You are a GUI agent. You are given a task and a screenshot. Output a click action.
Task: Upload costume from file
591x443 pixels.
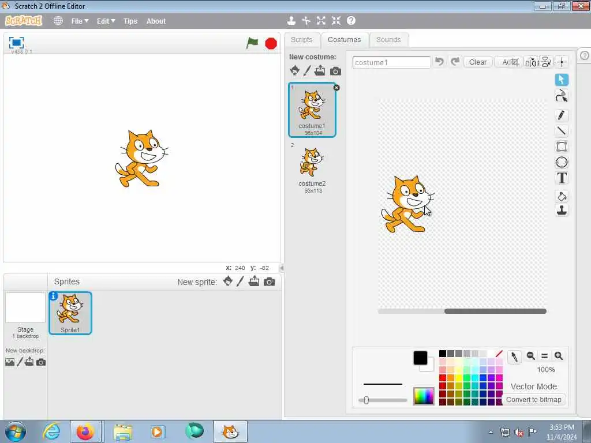tap(320, 70)
